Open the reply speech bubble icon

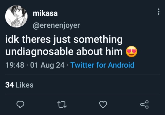pos(20,104)
